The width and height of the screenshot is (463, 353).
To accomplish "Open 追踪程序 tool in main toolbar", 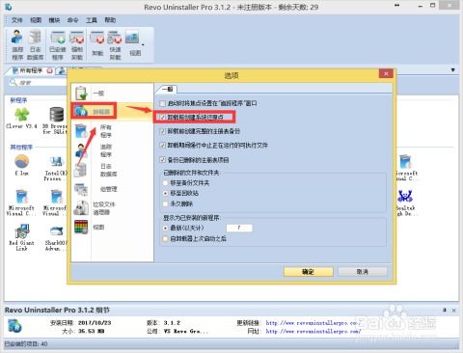I will [x=17, y=45].
